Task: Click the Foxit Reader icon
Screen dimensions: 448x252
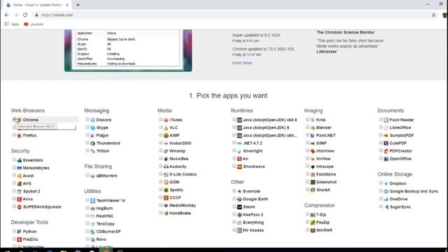Action: click(x=386, y=120)
